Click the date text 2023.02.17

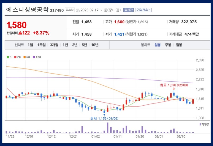coord(89,10)
